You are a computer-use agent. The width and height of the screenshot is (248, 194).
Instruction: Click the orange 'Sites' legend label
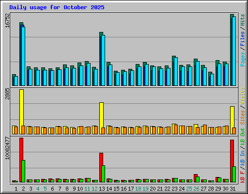[243, 117]
